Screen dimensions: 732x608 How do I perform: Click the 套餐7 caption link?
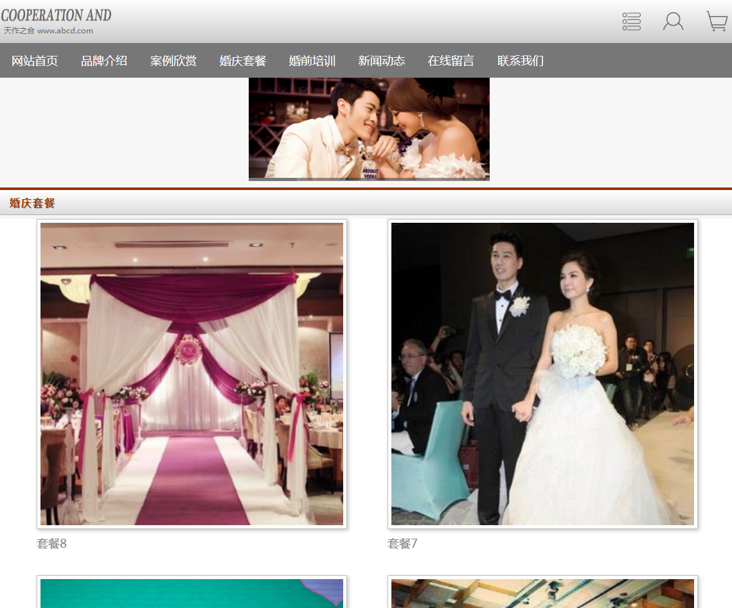[x=402, y=544]
